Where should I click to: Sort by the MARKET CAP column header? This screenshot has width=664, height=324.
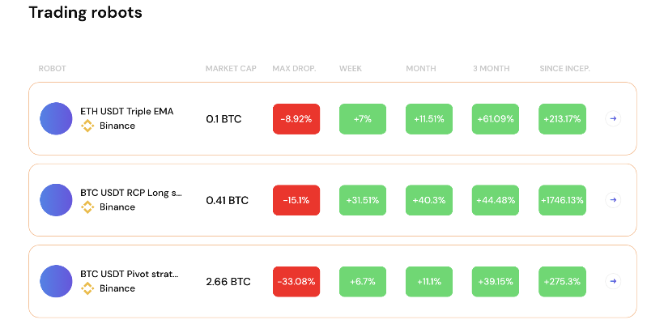231,69
